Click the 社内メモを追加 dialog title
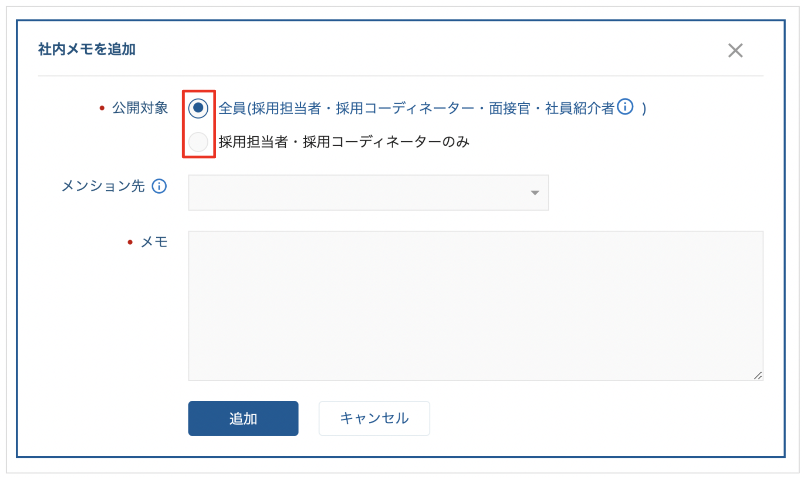This screenshot has height=478, width=804. (87, 49)
